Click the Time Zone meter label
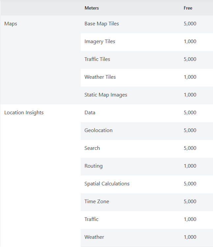Image resolution: width=213 pixels, height=247 pixels. coord(97,202)
